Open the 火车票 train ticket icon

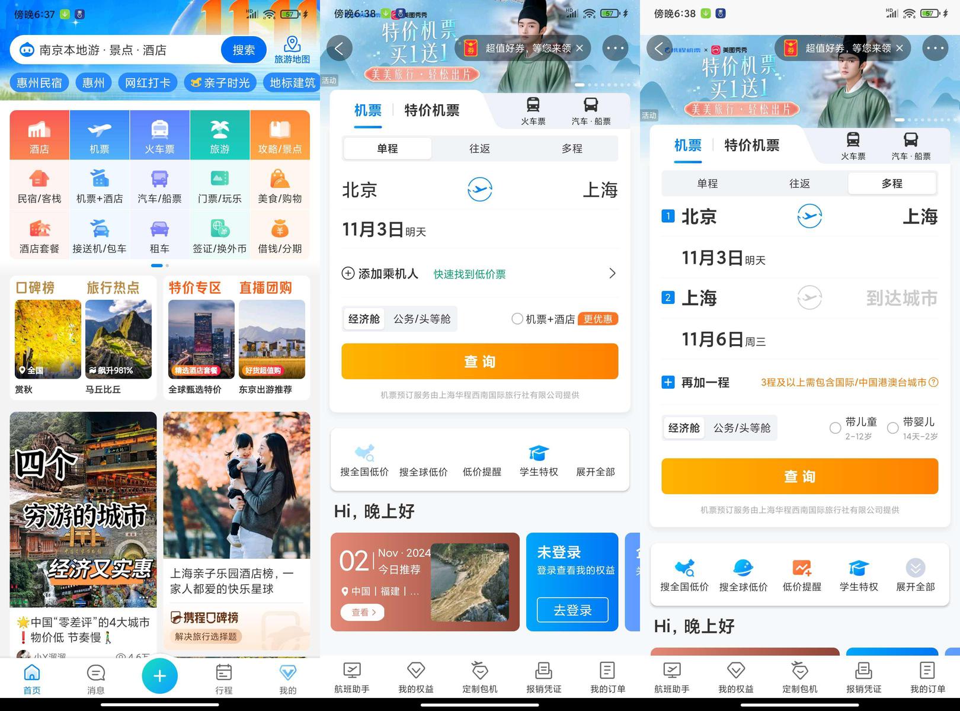click(x=159, y=136)
